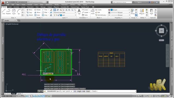Click the Stretch tool
Screen dimensions: 174x98
[x=30, y=15]
